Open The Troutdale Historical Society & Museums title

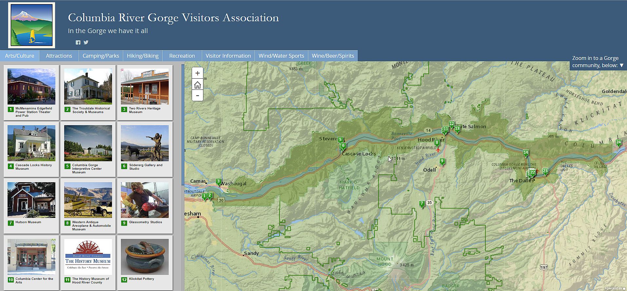(x=91, y=110)
